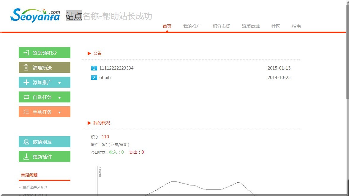Switch to the 首页 tab
The width and height of the screenshot is (349, 196).
(167, 26)
